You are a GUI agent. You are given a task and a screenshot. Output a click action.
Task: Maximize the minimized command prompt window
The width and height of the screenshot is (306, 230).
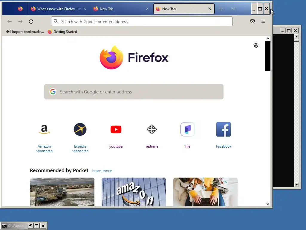point(37,226)
